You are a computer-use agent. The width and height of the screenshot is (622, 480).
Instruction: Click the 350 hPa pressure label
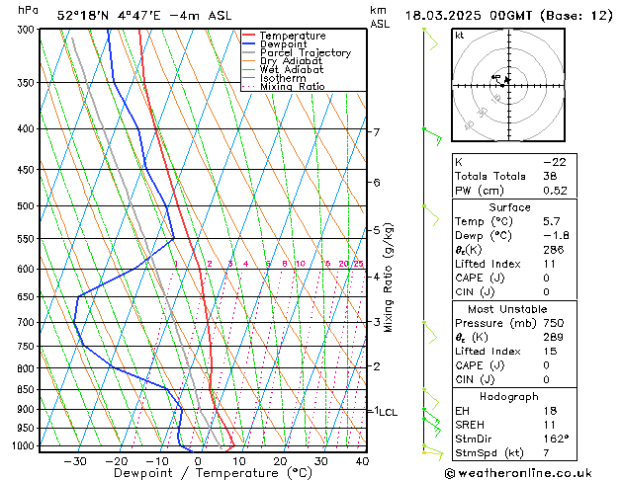(28, 83)
